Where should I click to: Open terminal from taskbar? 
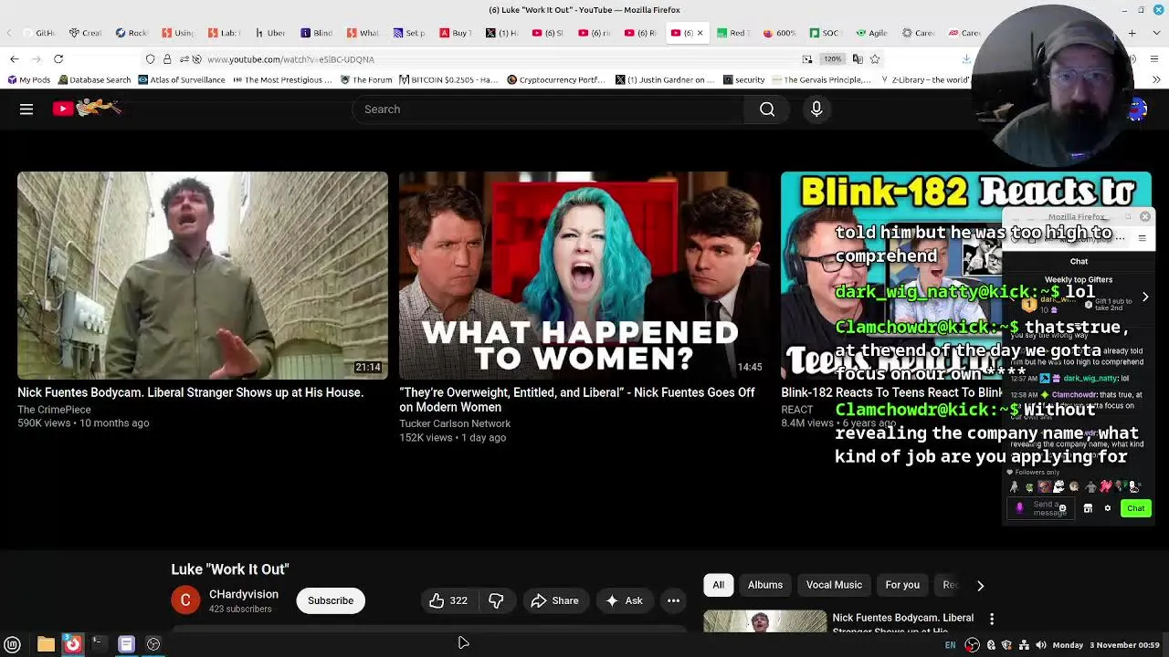[x=99, y=644]
